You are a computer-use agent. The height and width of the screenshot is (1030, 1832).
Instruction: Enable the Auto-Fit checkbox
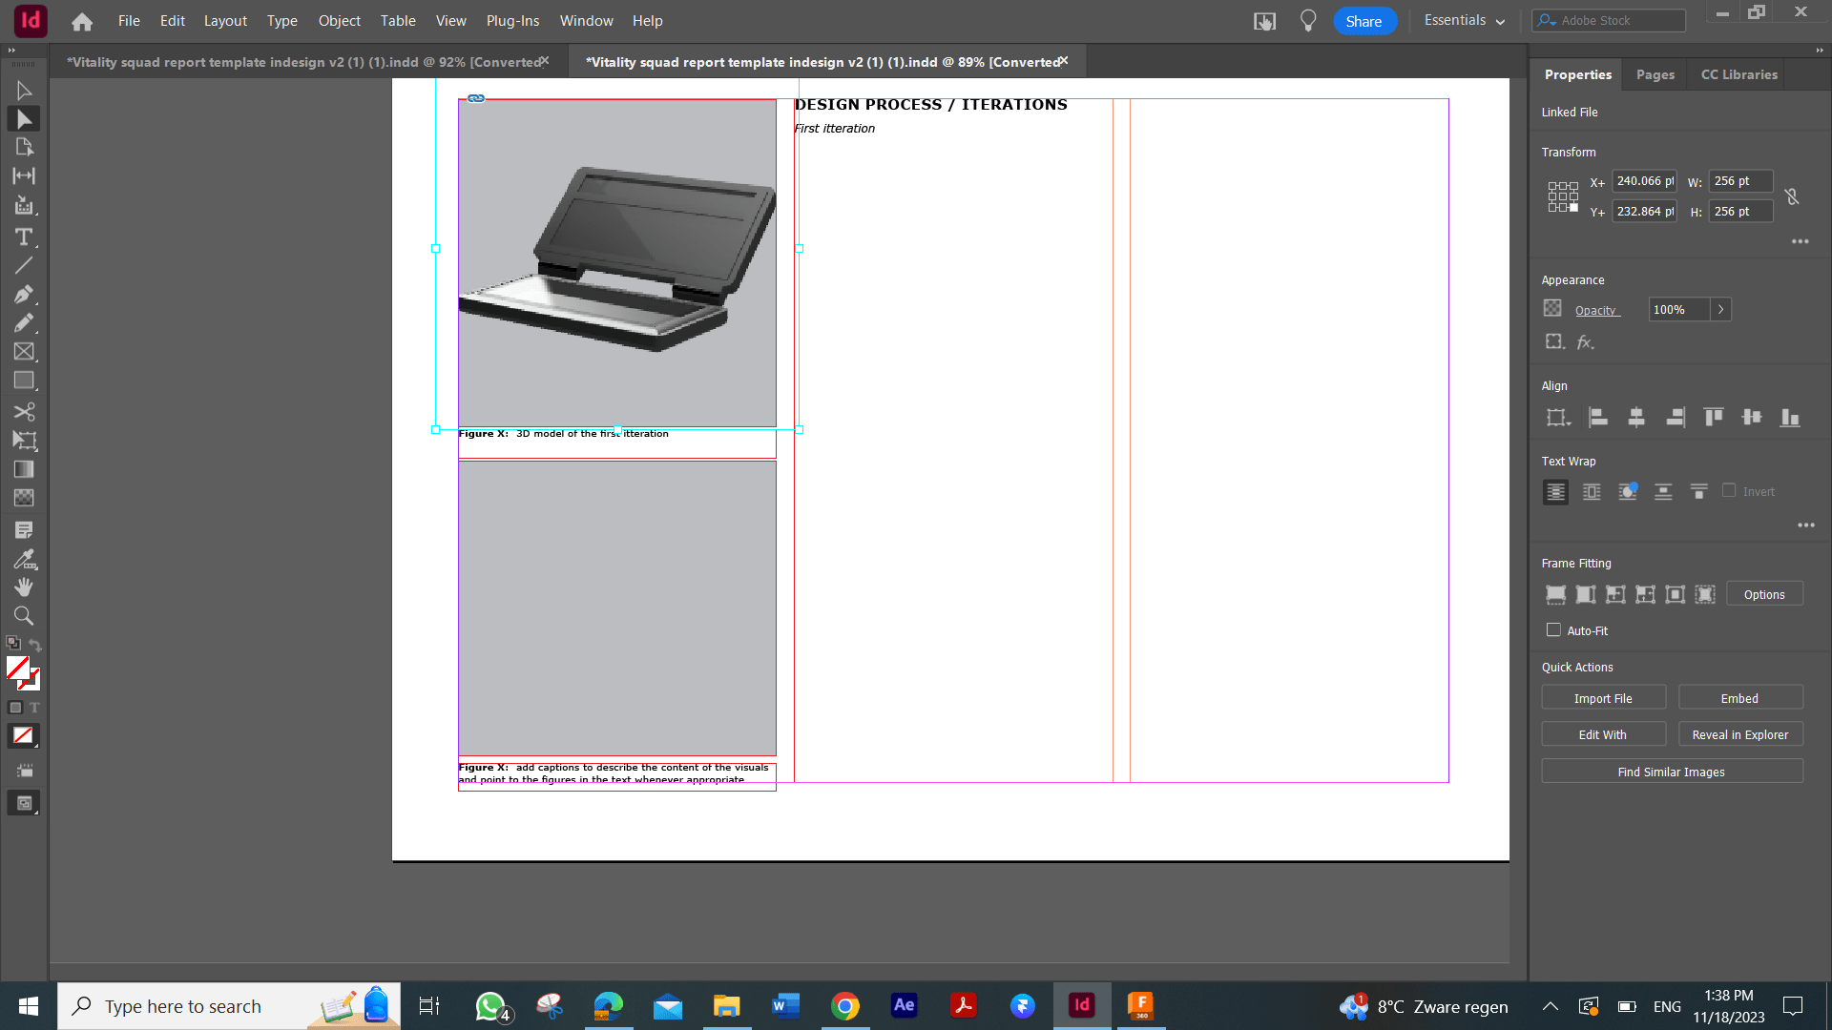click(x=1553, y=630)
